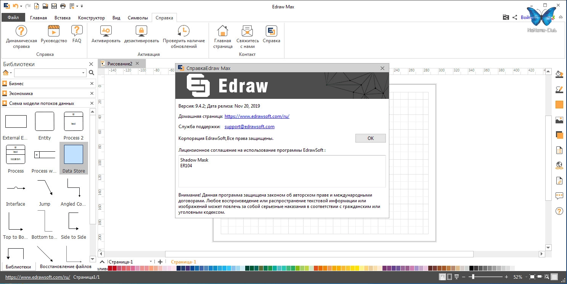Switch to the Вид ribbon tab

click(x=116, y=18)
